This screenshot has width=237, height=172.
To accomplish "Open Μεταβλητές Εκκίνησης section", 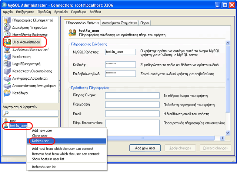I will pyautogui.click(x=30, y=35).
